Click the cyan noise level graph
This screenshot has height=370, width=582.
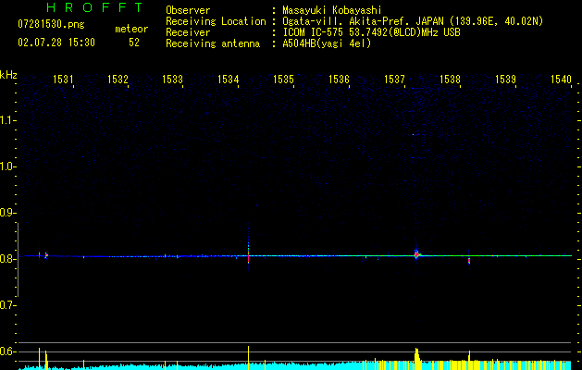[x=295, y=366]
